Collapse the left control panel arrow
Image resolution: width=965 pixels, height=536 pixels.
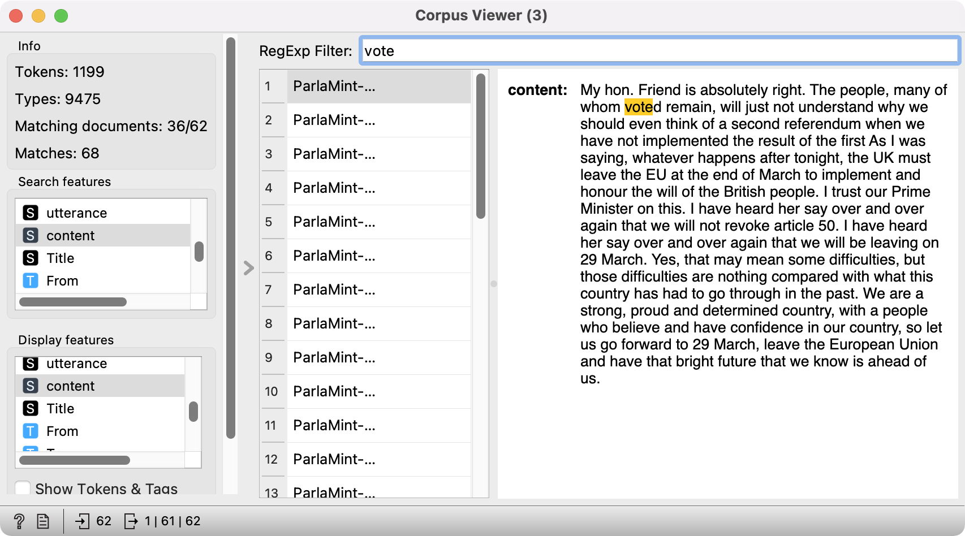[x=248, y=268]
